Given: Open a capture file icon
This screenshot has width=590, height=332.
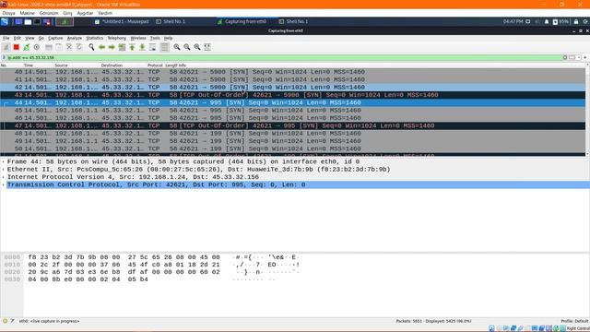Looking at the screenshot, I should point(49,47).
